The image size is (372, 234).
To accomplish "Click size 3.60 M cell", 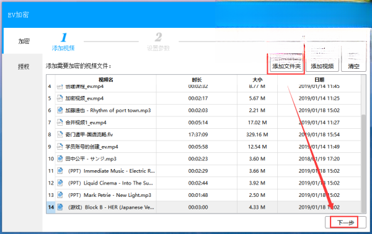I will [x=257, y=159].
